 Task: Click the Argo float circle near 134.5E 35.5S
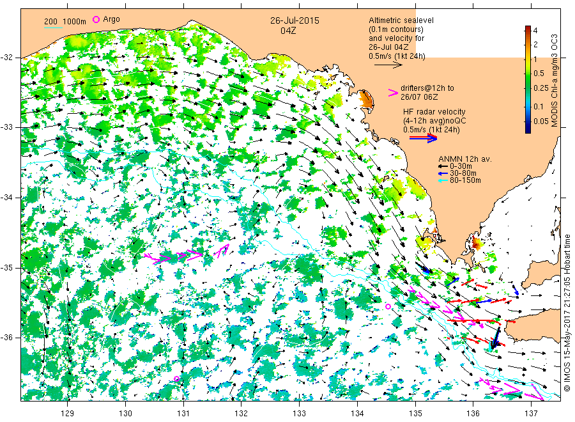click(388, 306)
